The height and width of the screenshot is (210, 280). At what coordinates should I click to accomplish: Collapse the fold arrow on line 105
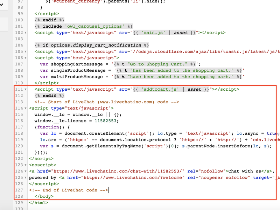[x=25, y=51]
